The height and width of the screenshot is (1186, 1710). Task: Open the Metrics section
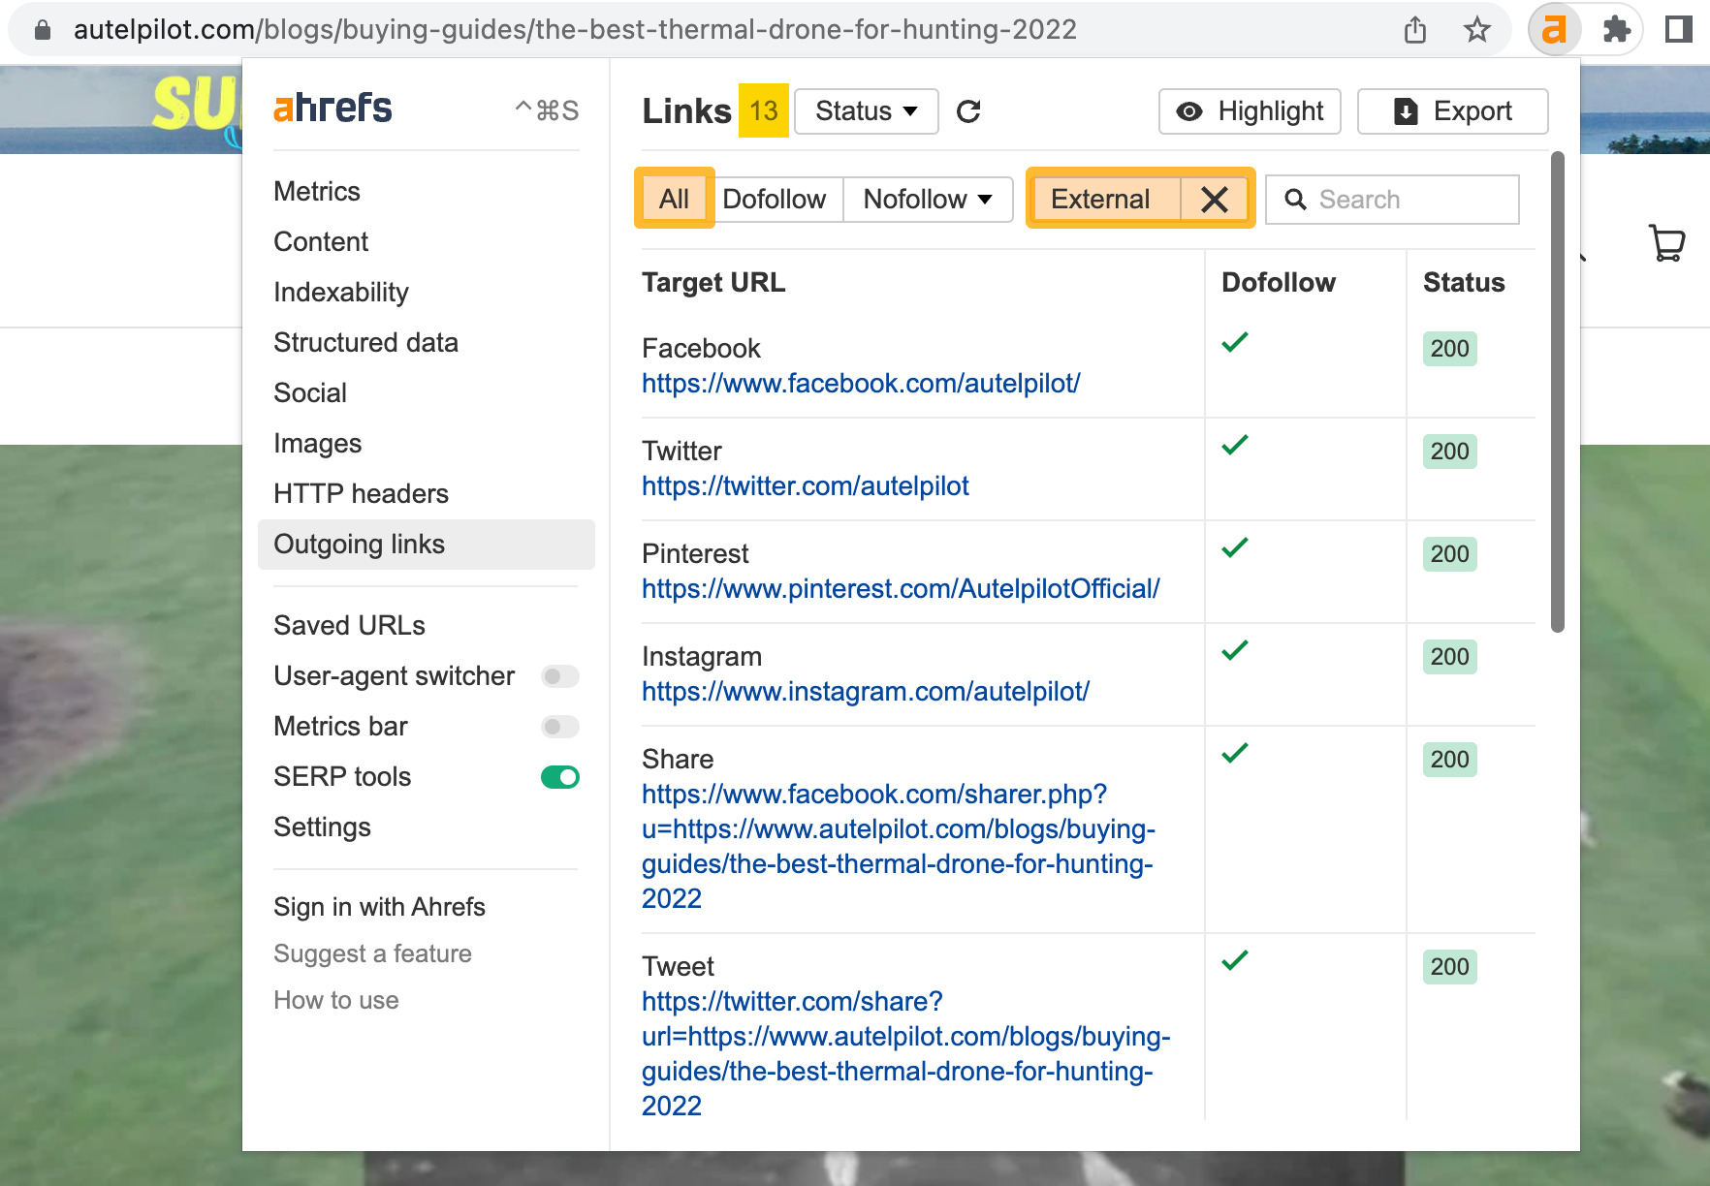pyautogui.click(x=317, y=192)
